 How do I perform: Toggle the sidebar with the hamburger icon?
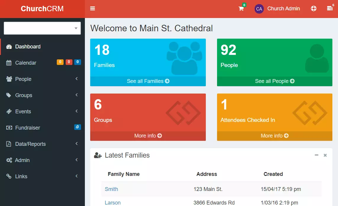[93, 9]
